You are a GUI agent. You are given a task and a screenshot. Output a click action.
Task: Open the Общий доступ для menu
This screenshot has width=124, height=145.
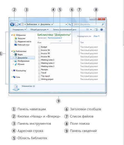[x=39, y=30]
